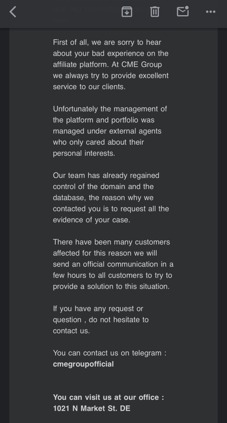Open the three-dot more options menu
The width and height of the screenshot is (227, 423).
(211, 12)
